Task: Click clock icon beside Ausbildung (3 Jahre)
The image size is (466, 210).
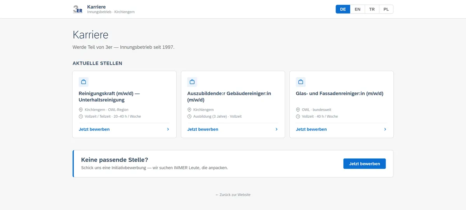Action: click(190, 116)
